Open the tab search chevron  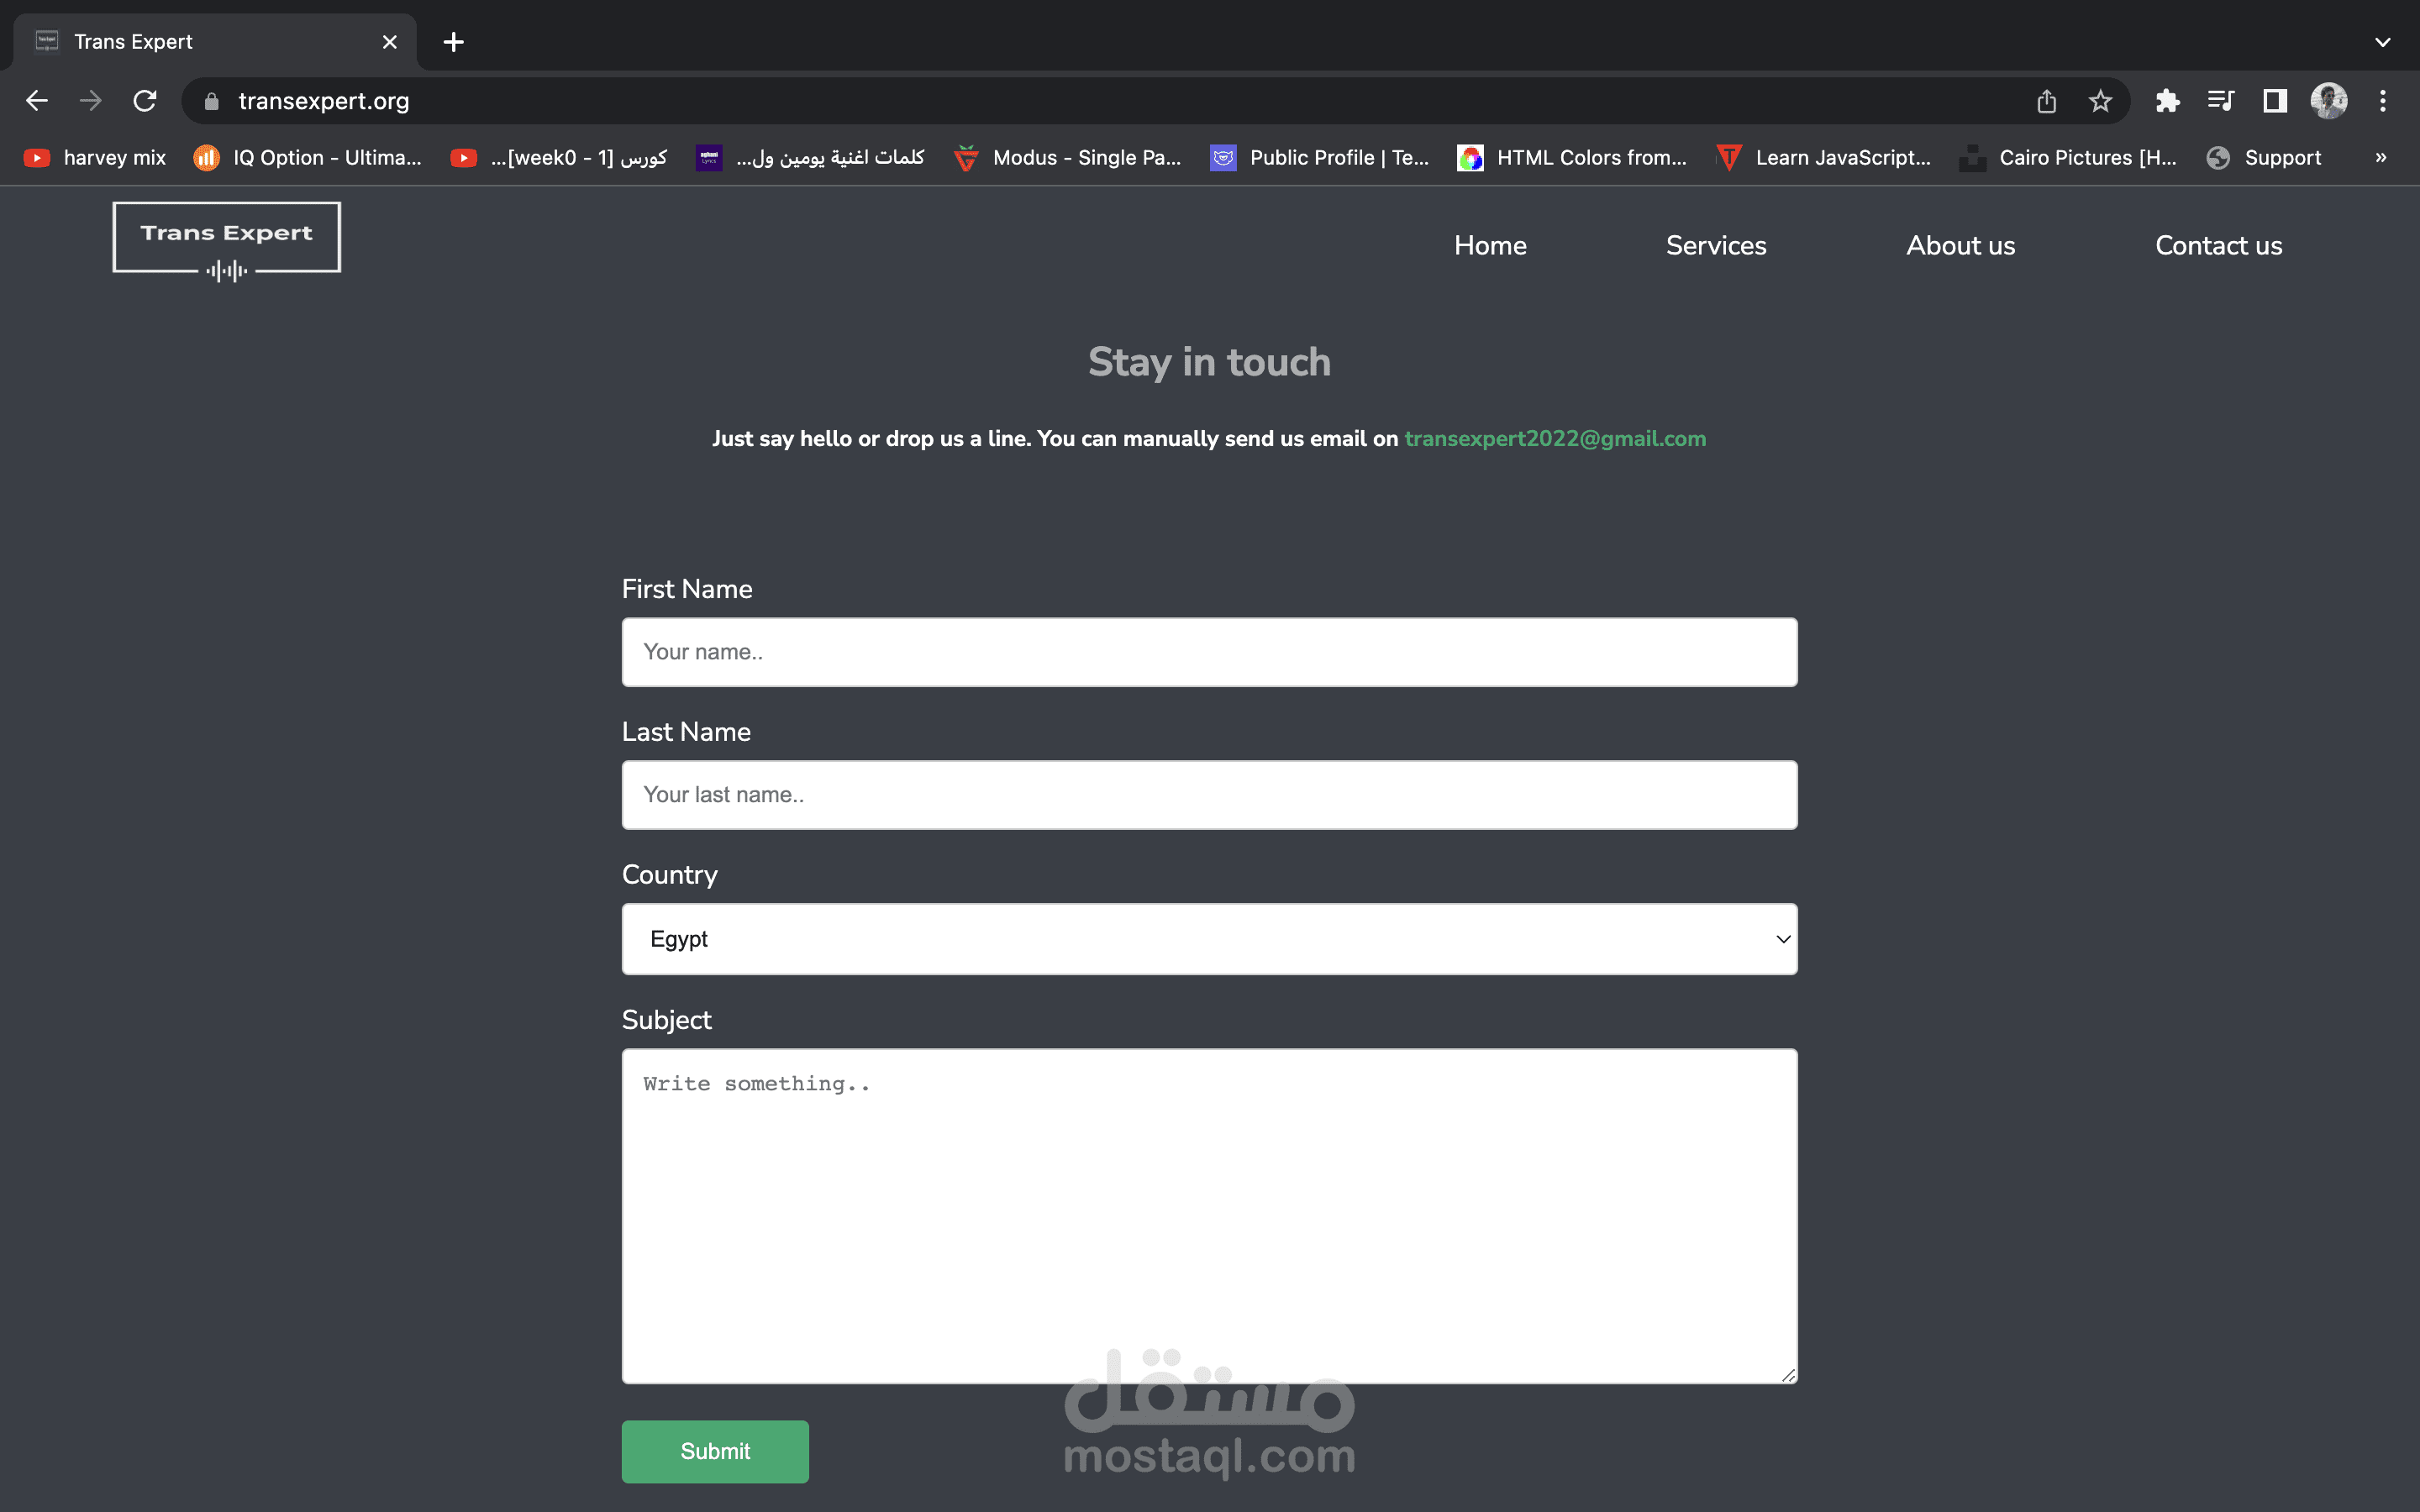[2383, 42]
